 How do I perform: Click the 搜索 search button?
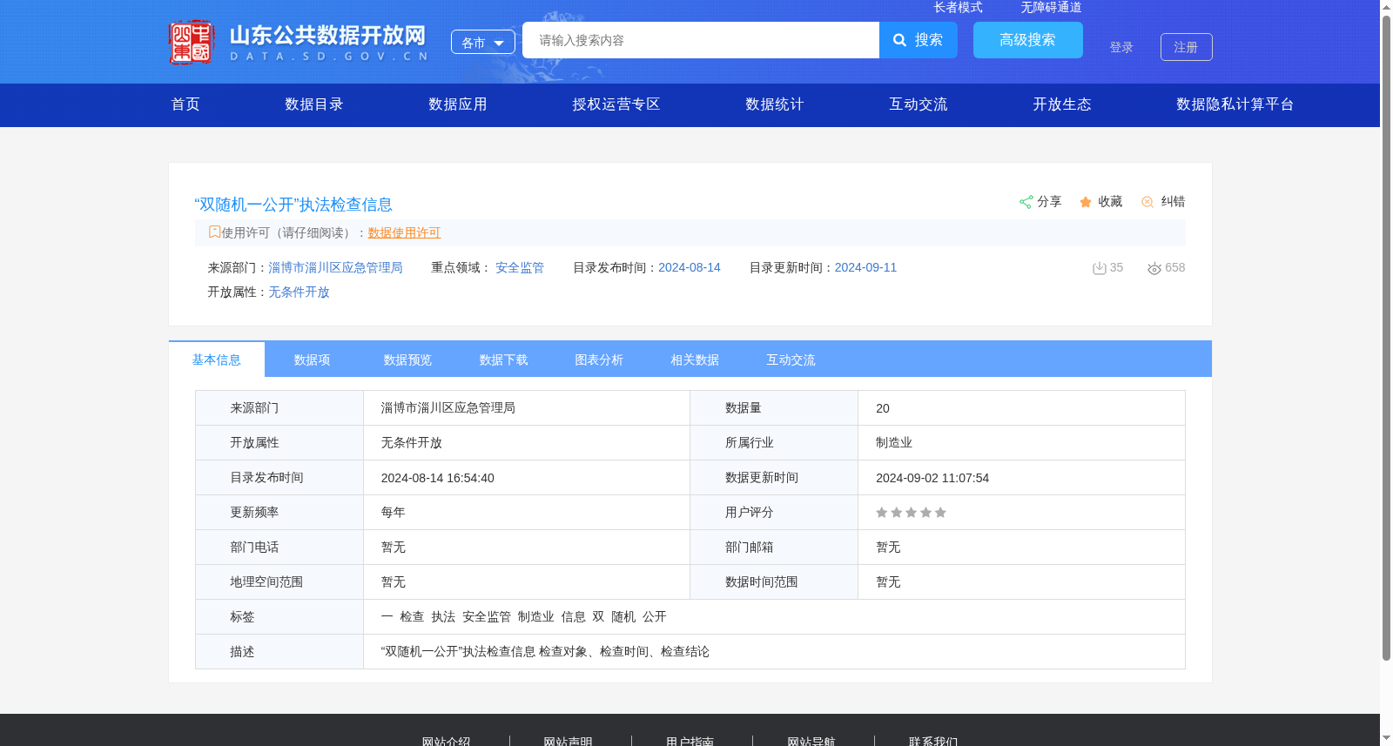tap(919, 40)
